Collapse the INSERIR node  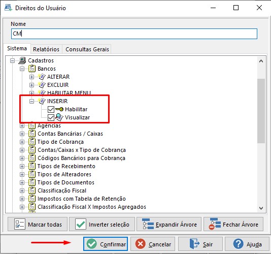coord(31,101)
